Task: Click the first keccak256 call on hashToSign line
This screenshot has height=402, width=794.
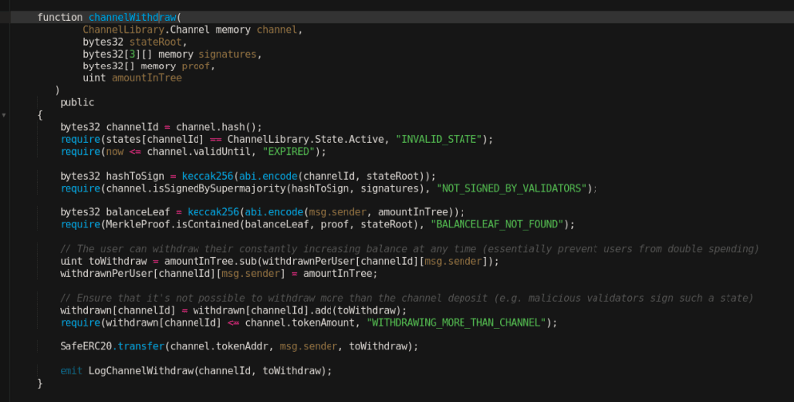Action: tap(207, 176)
